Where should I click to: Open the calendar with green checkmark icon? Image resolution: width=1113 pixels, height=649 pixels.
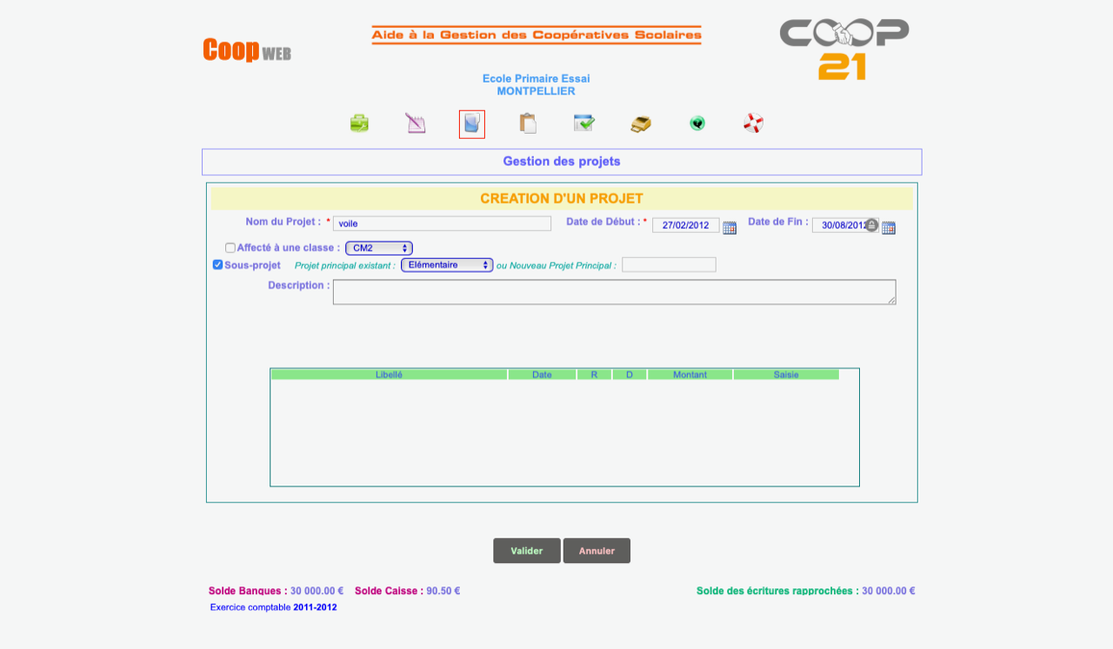tap(584, 123)
